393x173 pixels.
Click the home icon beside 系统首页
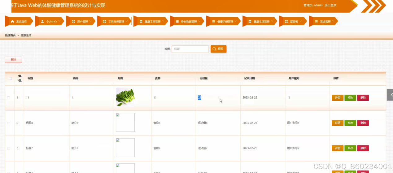click(12, 22)
